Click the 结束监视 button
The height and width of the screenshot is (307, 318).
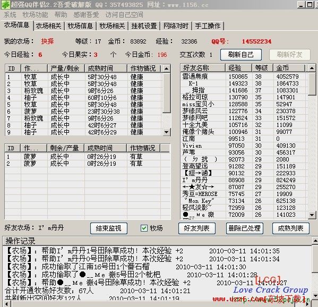(x=109, y=228)
